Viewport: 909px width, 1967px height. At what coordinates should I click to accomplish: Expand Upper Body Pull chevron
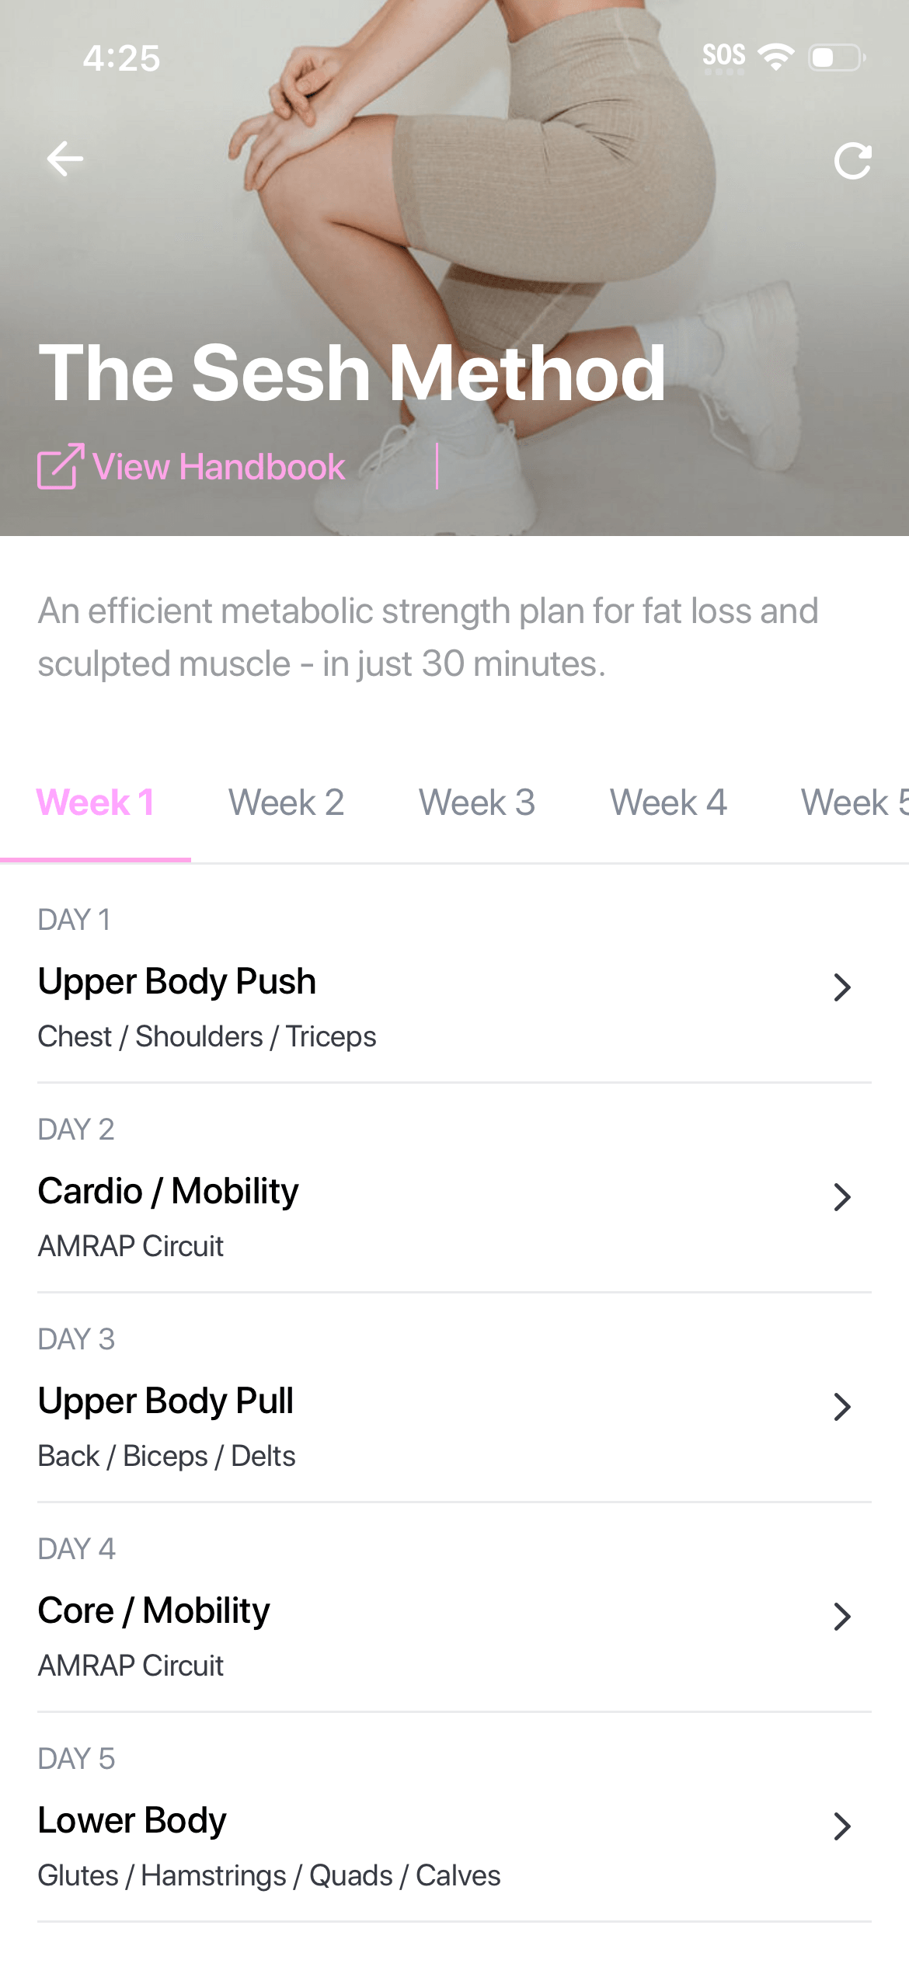click(x=842, y=1407)
